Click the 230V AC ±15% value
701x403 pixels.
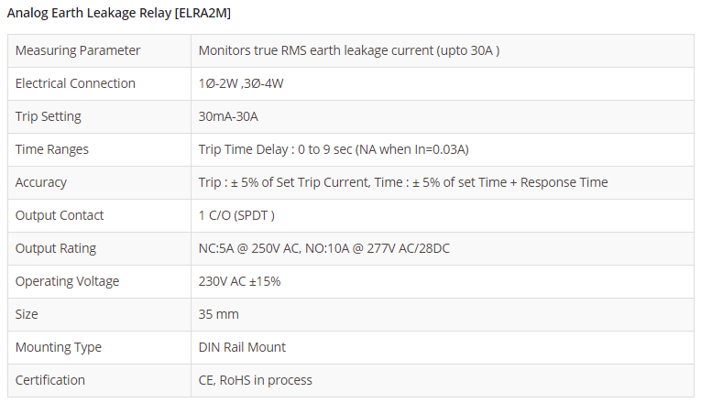tap(239, 281)
